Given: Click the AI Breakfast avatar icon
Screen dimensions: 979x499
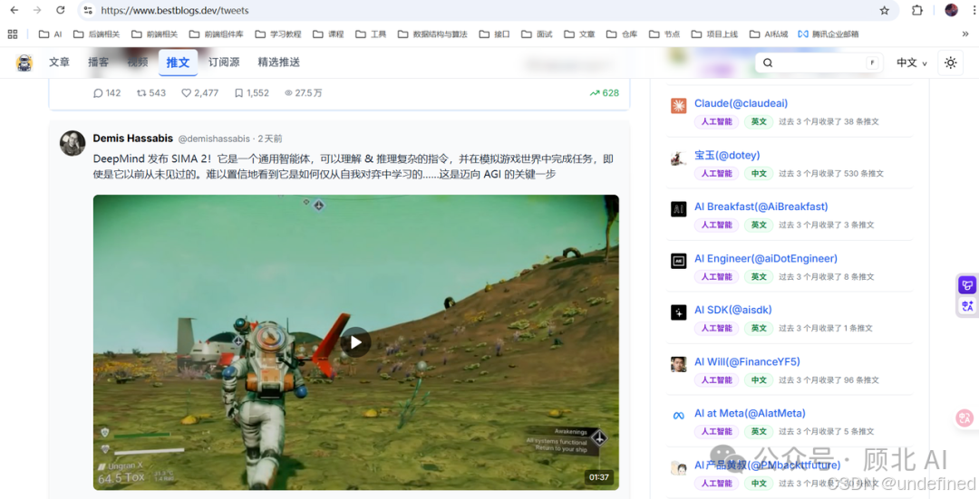Looking at the screenshot, I should point(679,209).
